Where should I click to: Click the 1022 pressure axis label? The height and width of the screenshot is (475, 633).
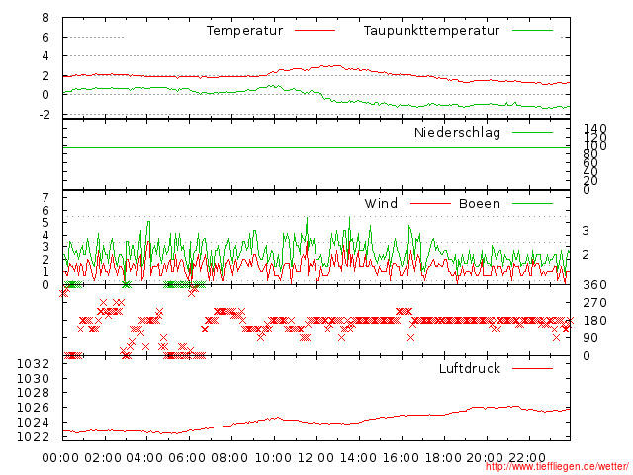(x=33, y=436)
